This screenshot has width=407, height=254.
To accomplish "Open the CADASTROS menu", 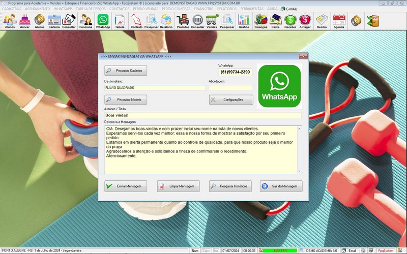I will [11, 9].
